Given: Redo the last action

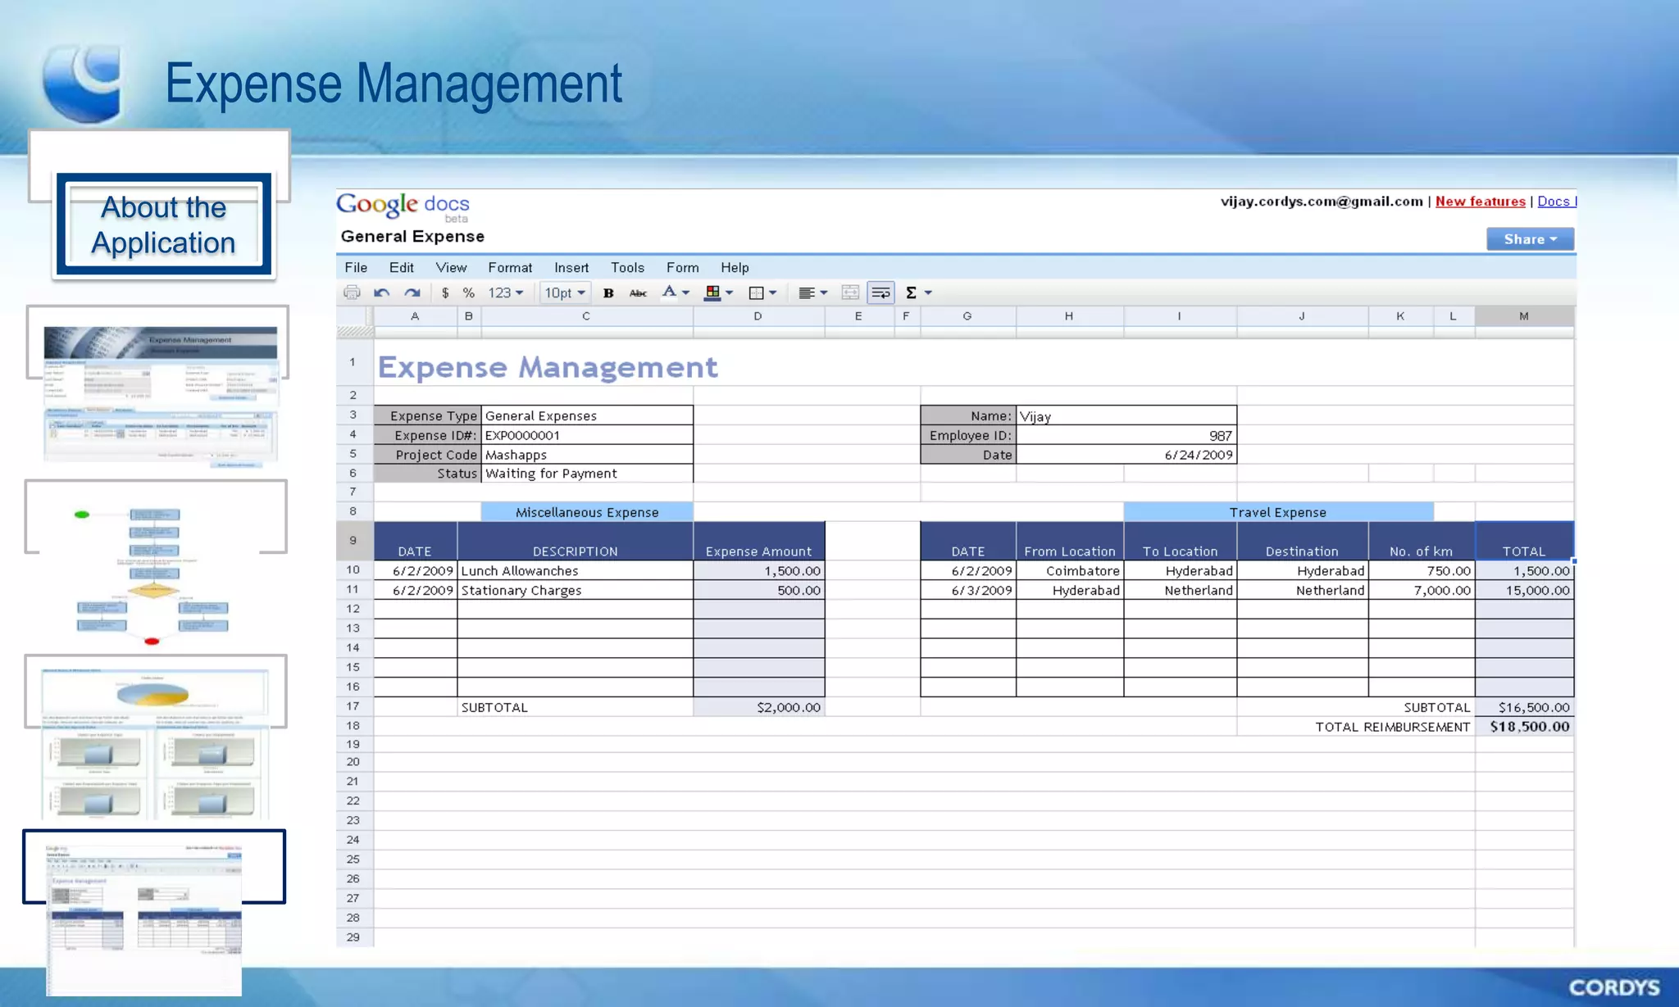Looking at the screenshot, I should [412, 293].
